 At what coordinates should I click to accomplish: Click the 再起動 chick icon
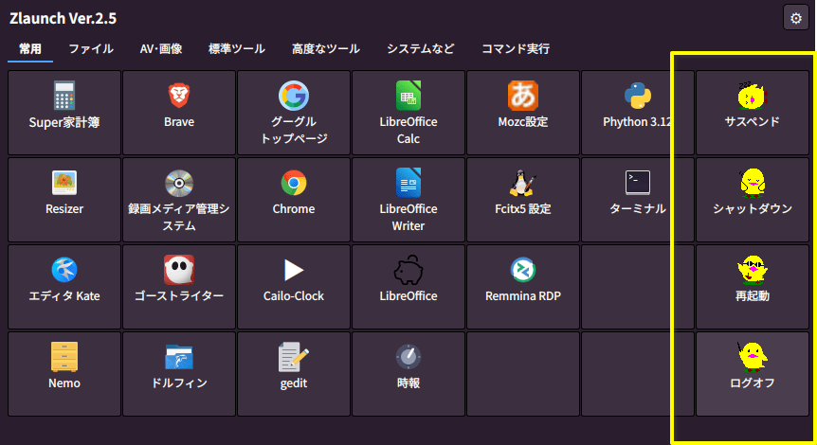[753, 270]
